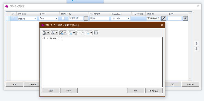This screenshot has width=204, height=101.
Task: Click the キャンセル button in detail dialog
Action: point(154,91)
